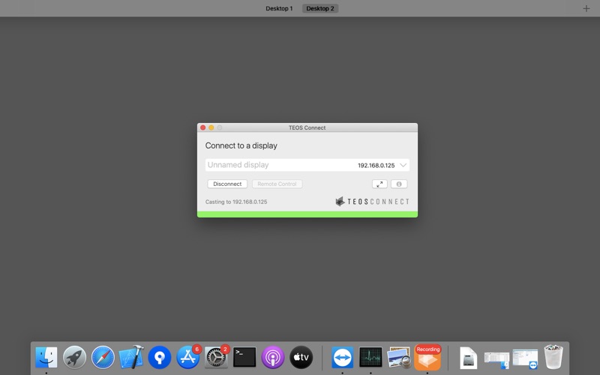The height and width of the screenshot is (375, 600).
Task: Open Preview app in Dock
Action: tap(399, 358)
